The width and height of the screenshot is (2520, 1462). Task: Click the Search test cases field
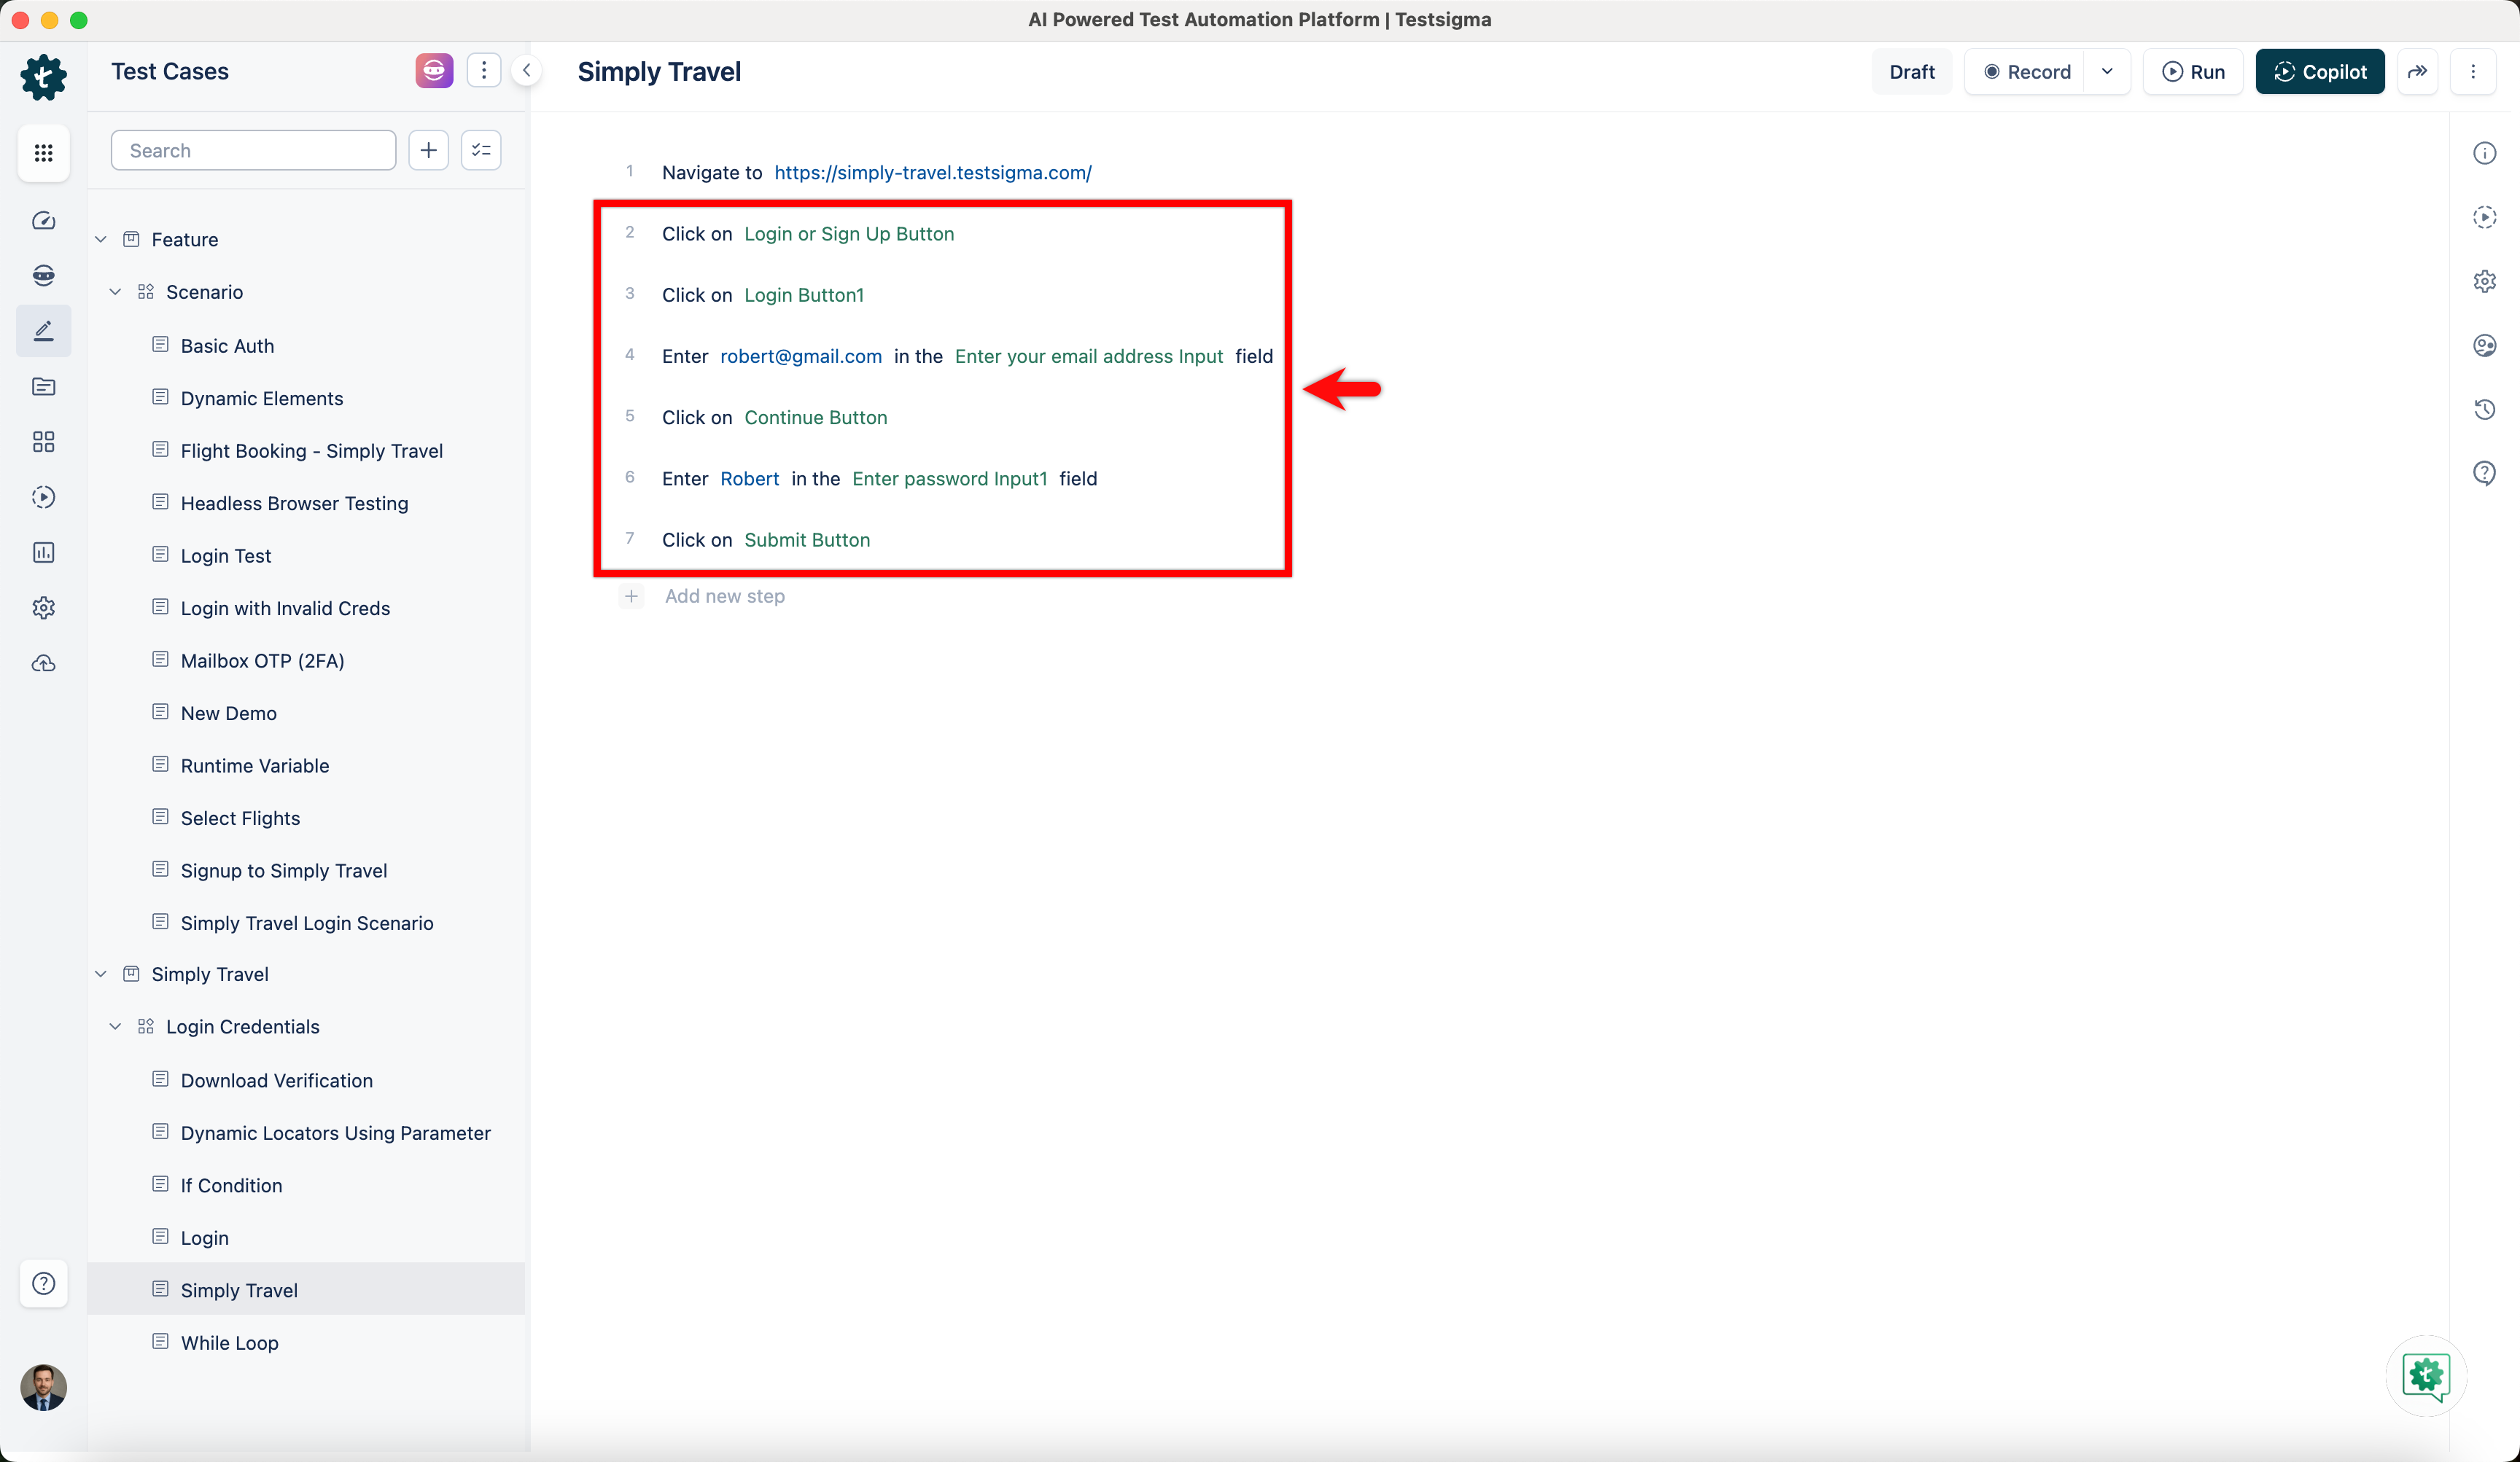[253, 150]
